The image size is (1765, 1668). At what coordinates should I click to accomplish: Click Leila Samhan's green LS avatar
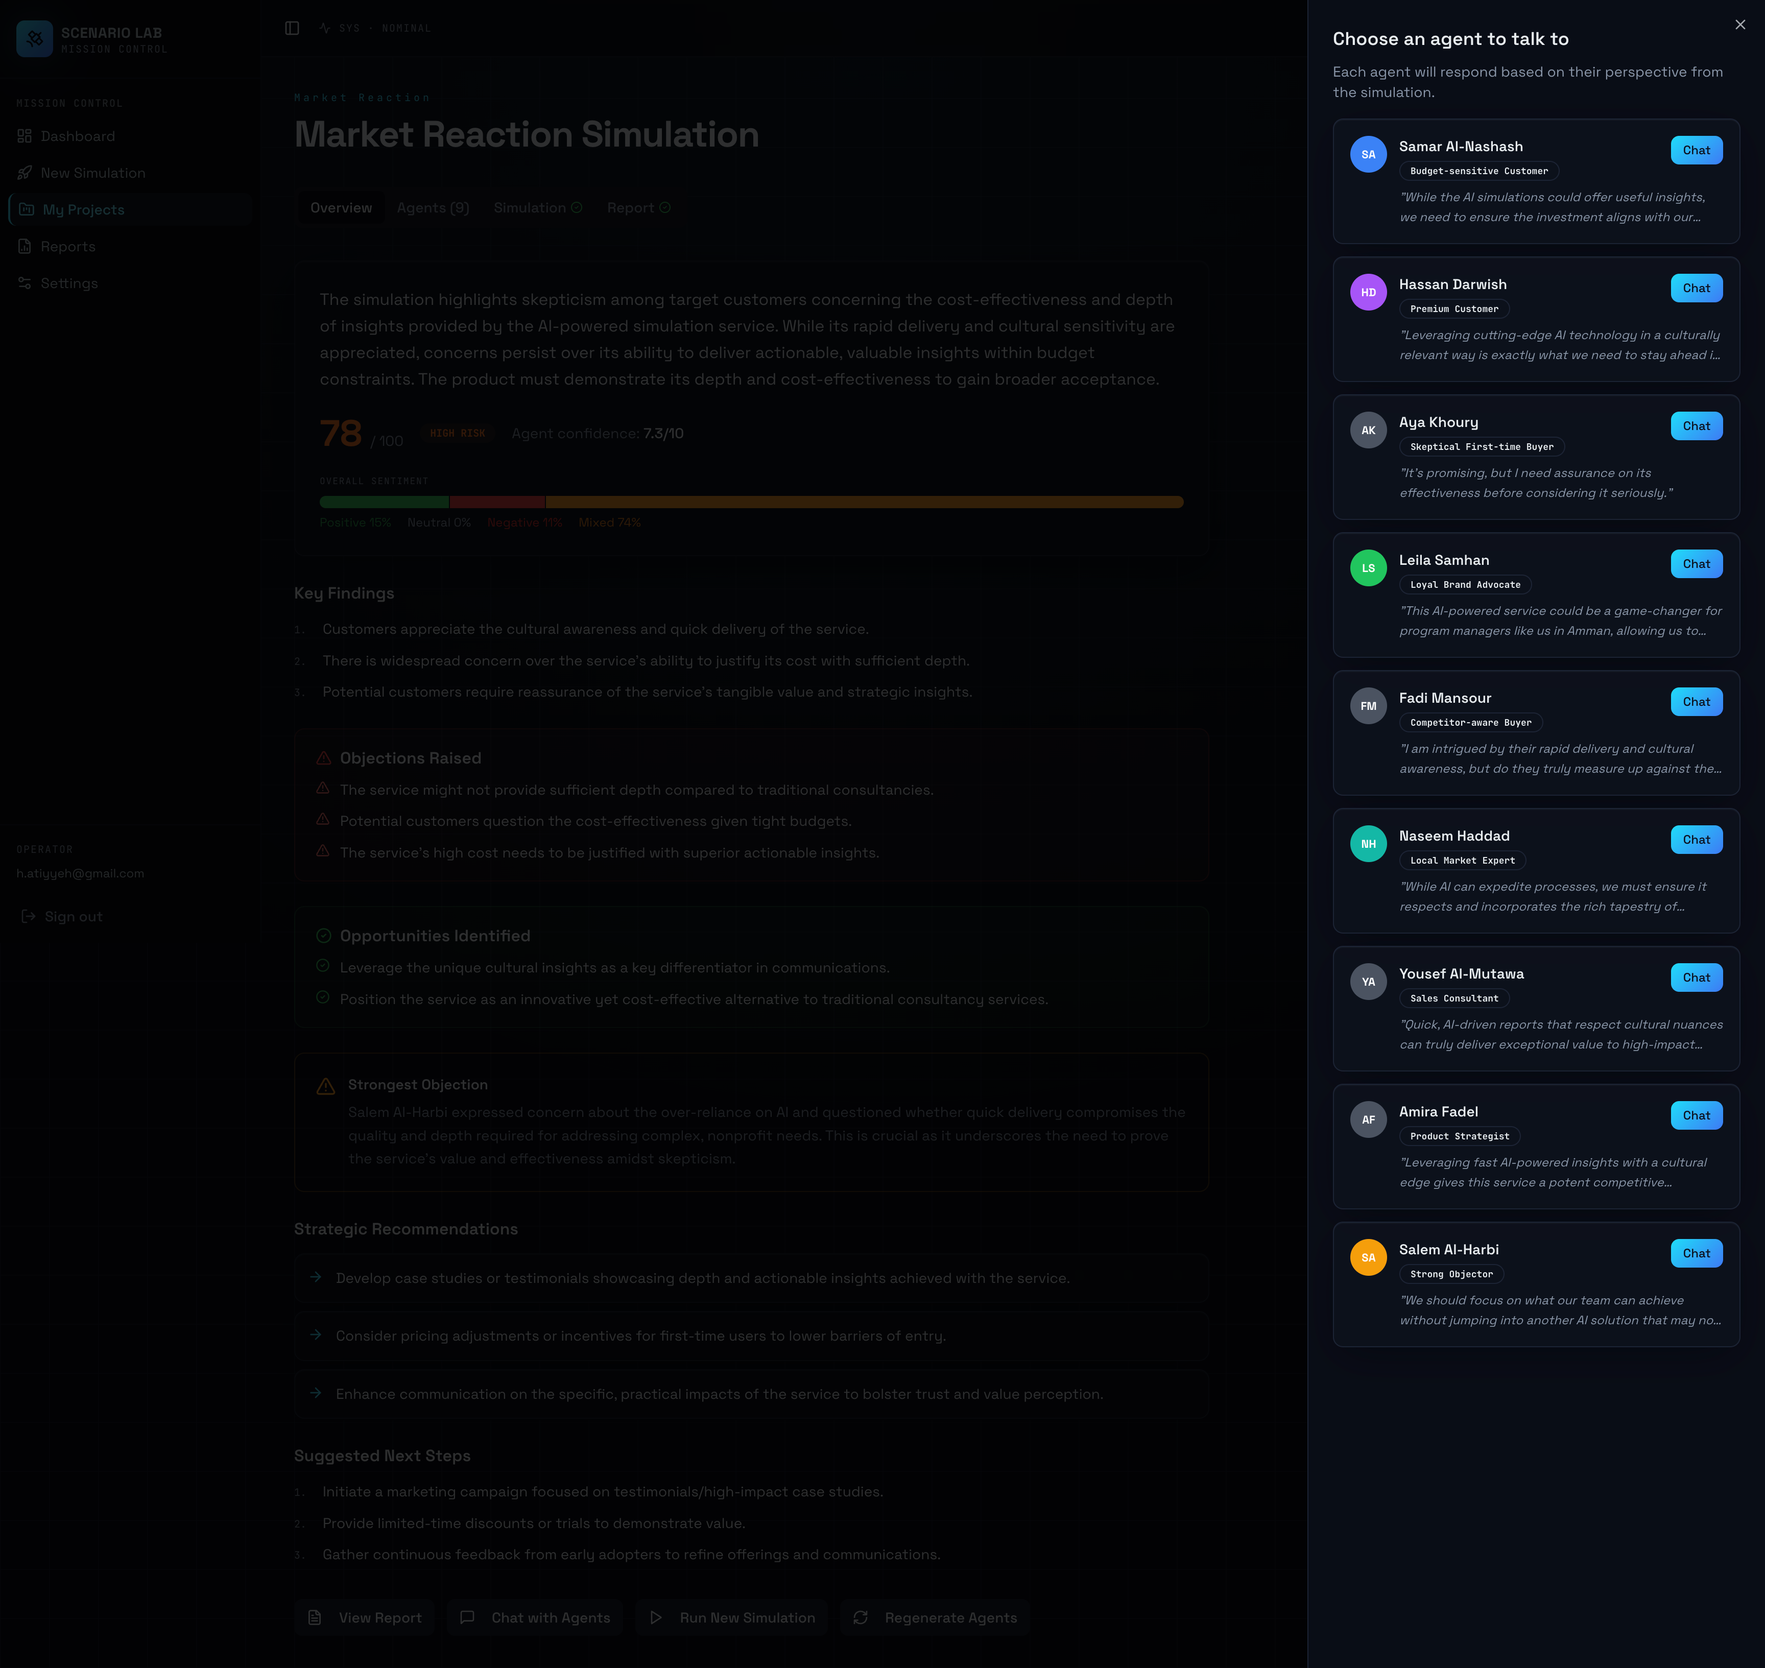1368,568
